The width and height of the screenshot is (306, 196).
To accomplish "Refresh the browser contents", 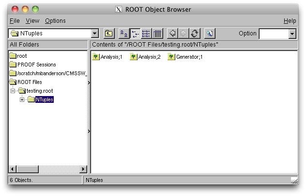I will click(195, 33).
